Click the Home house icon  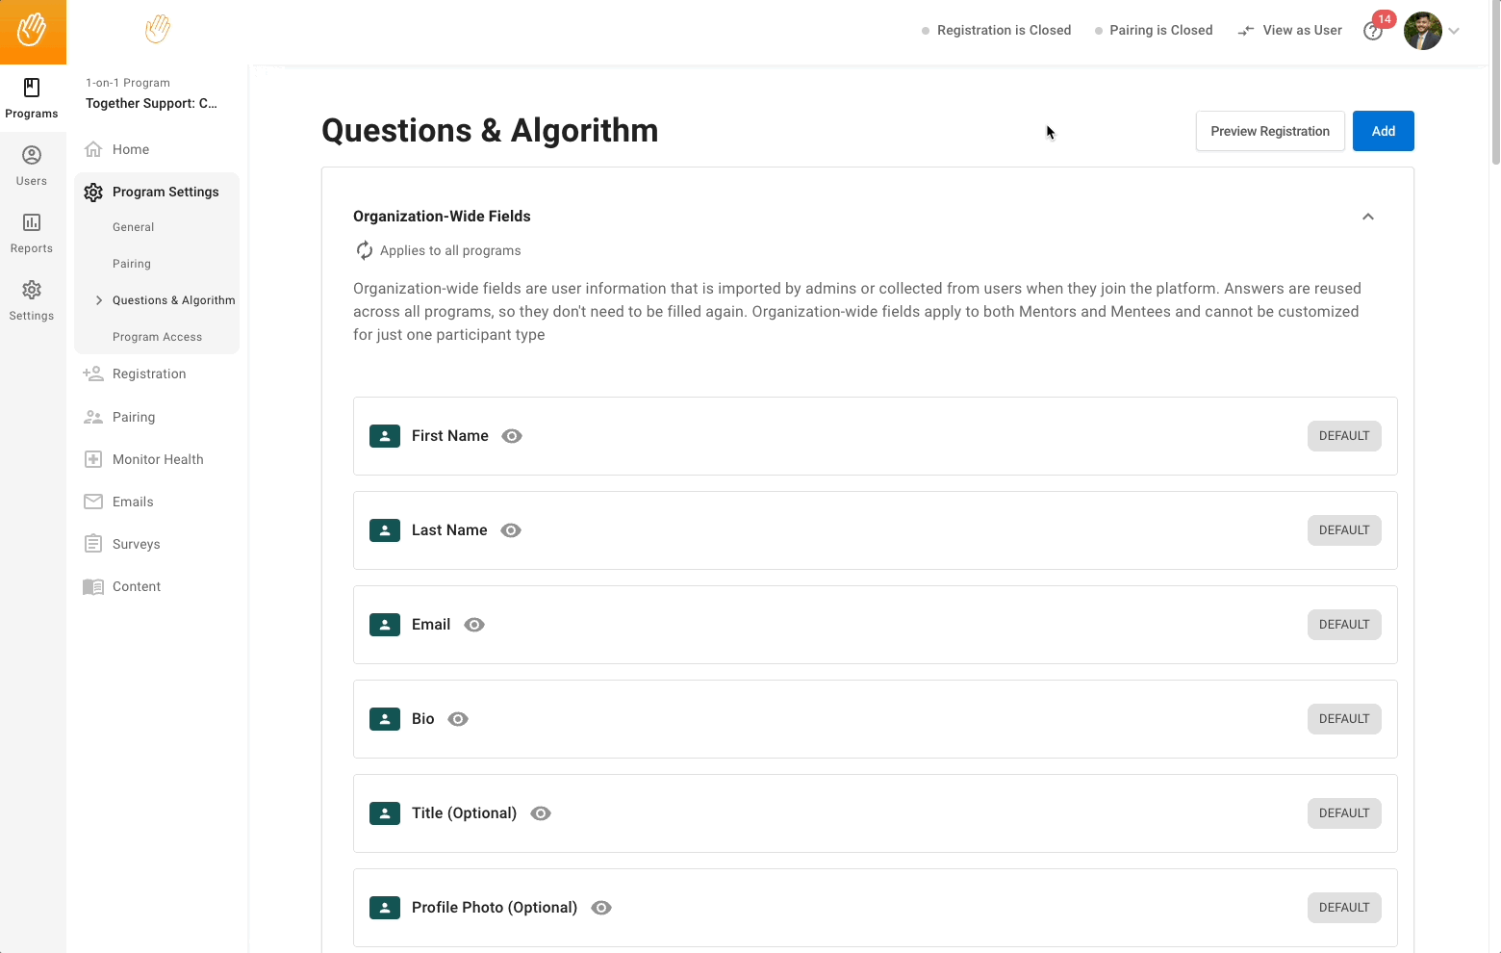[x=93, y=149]
